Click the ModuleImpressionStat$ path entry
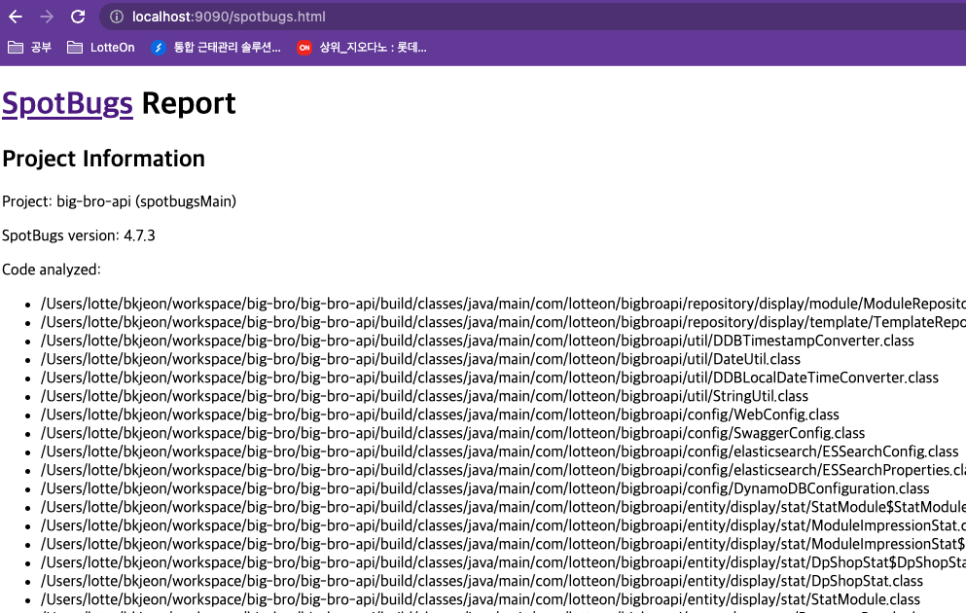The height and width of the screenshot is (613, 966). coord(503,544)
